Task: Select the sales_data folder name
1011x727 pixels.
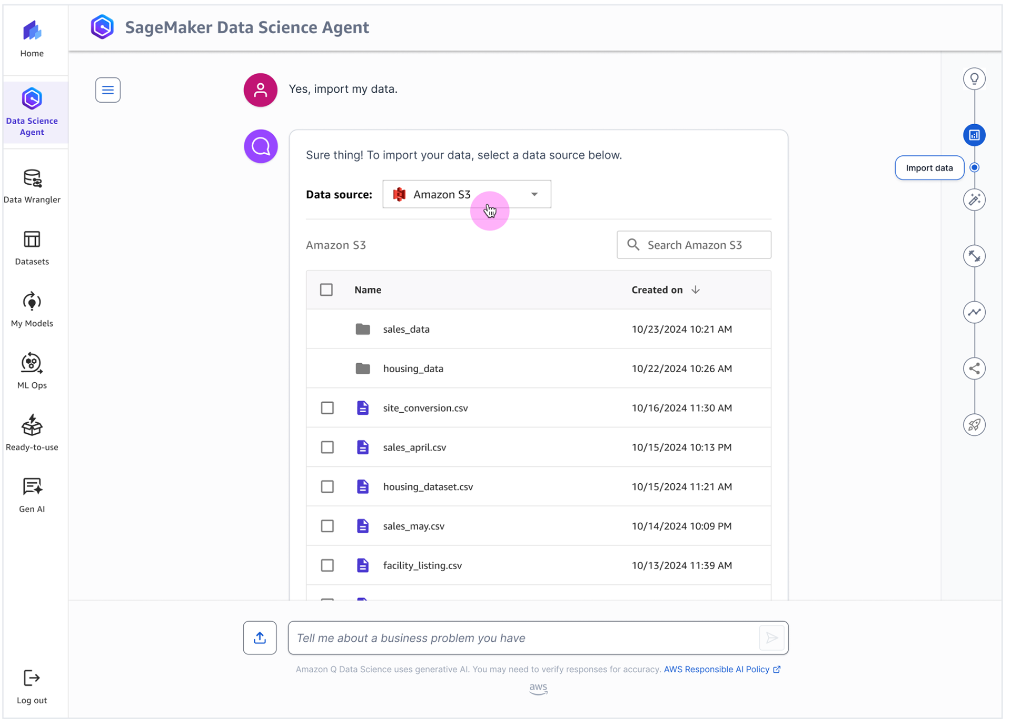Action: pyautogui.click(x=406, y=330)
